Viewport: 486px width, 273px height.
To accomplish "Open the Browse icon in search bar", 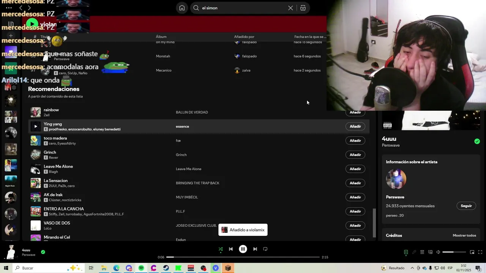I will (x=303, y=8).
